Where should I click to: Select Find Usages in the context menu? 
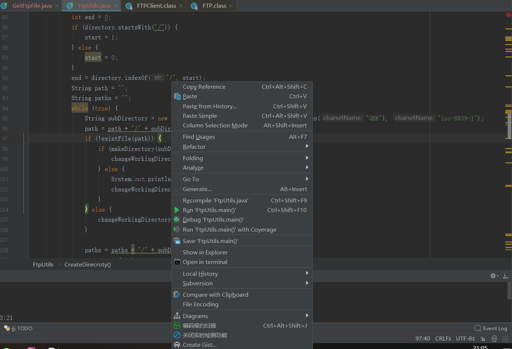coord(198,137)
